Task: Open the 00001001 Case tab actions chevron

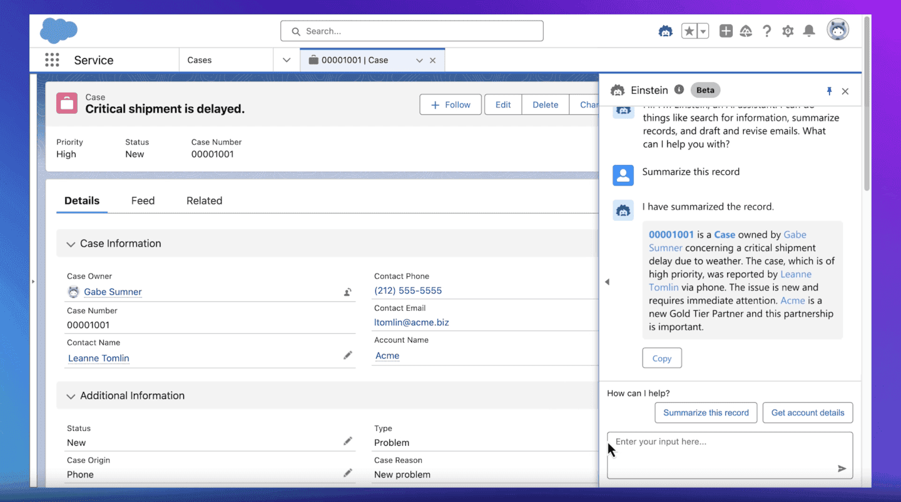Action: coord(419,61)
